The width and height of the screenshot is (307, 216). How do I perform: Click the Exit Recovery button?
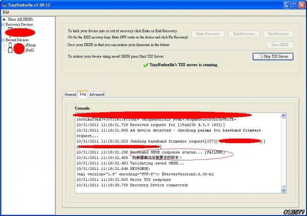244,34
